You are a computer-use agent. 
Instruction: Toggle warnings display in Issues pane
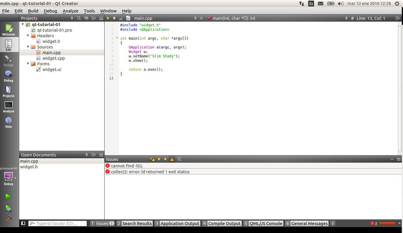172,159
